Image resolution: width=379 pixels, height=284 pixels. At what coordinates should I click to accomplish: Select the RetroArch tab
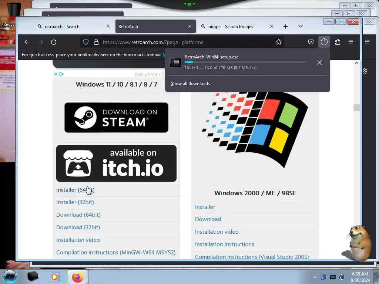(156, 26)
